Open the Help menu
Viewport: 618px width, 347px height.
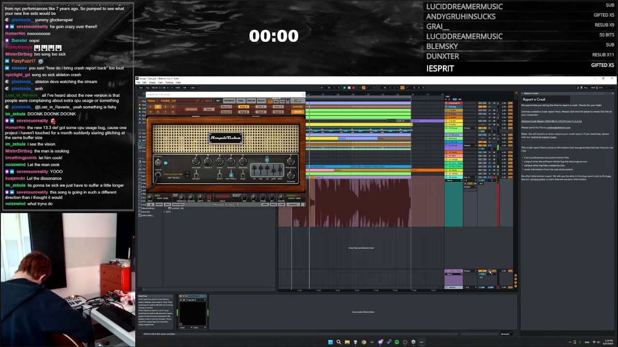178,82
